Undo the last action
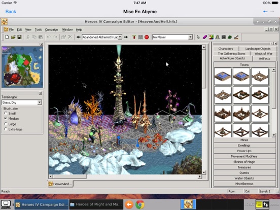Screen dimensions: 280x210 tap(49, 37)
